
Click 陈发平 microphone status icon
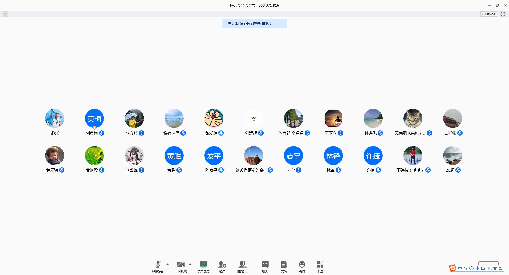[221, 170]
